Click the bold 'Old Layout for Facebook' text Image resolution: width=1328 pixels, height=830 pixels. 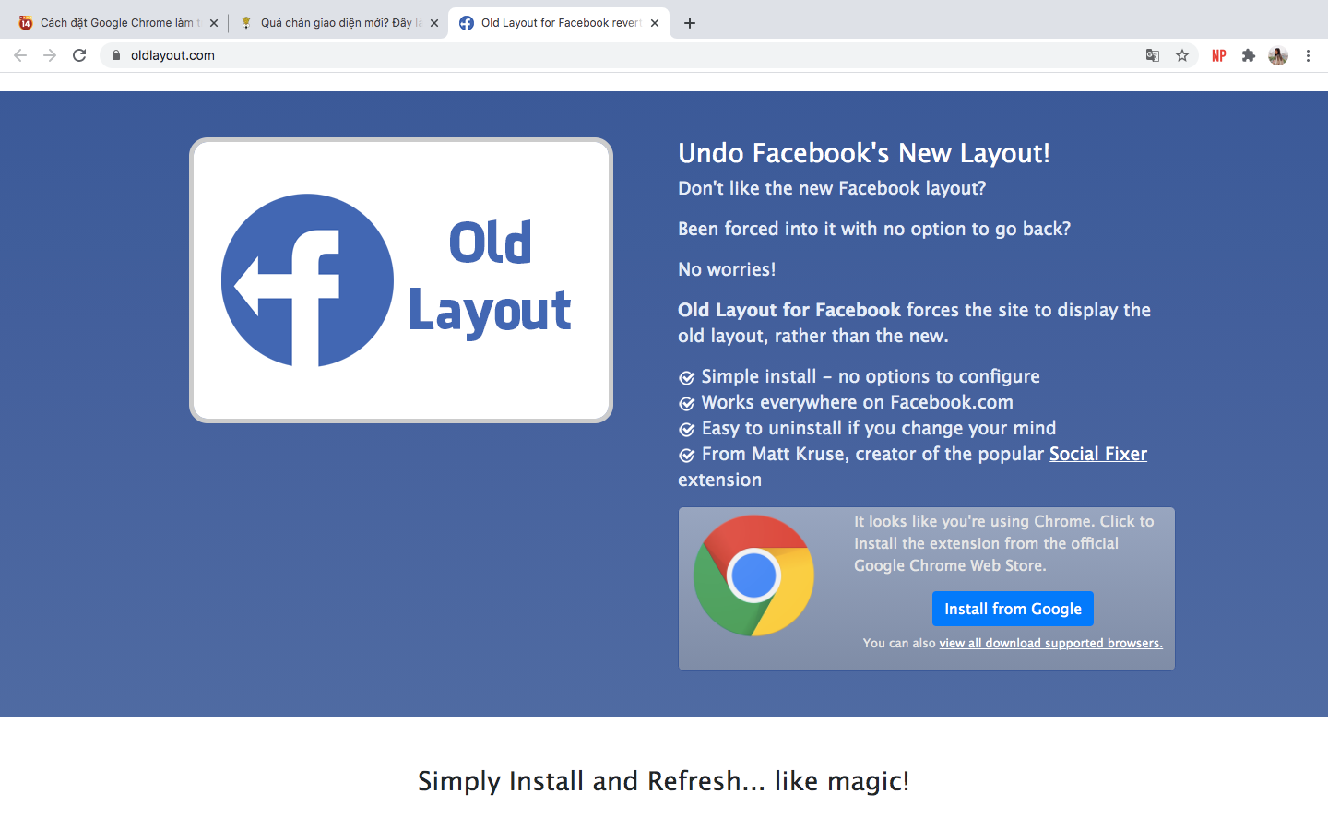coord(789,310)
